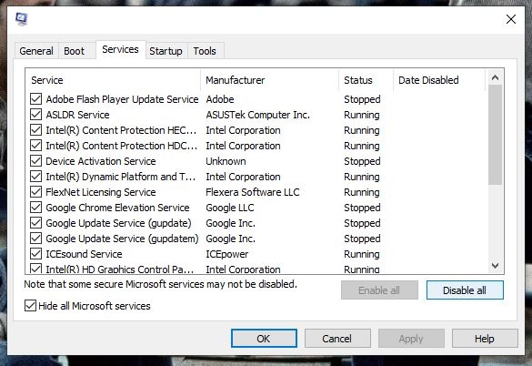Select Flexera Software LLC manufacturer cell

[x=253, y=192]
